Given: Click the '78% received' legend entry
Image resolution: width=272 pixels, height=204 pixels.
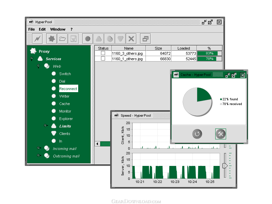Looking at the screenshot, I should (231, 104).
